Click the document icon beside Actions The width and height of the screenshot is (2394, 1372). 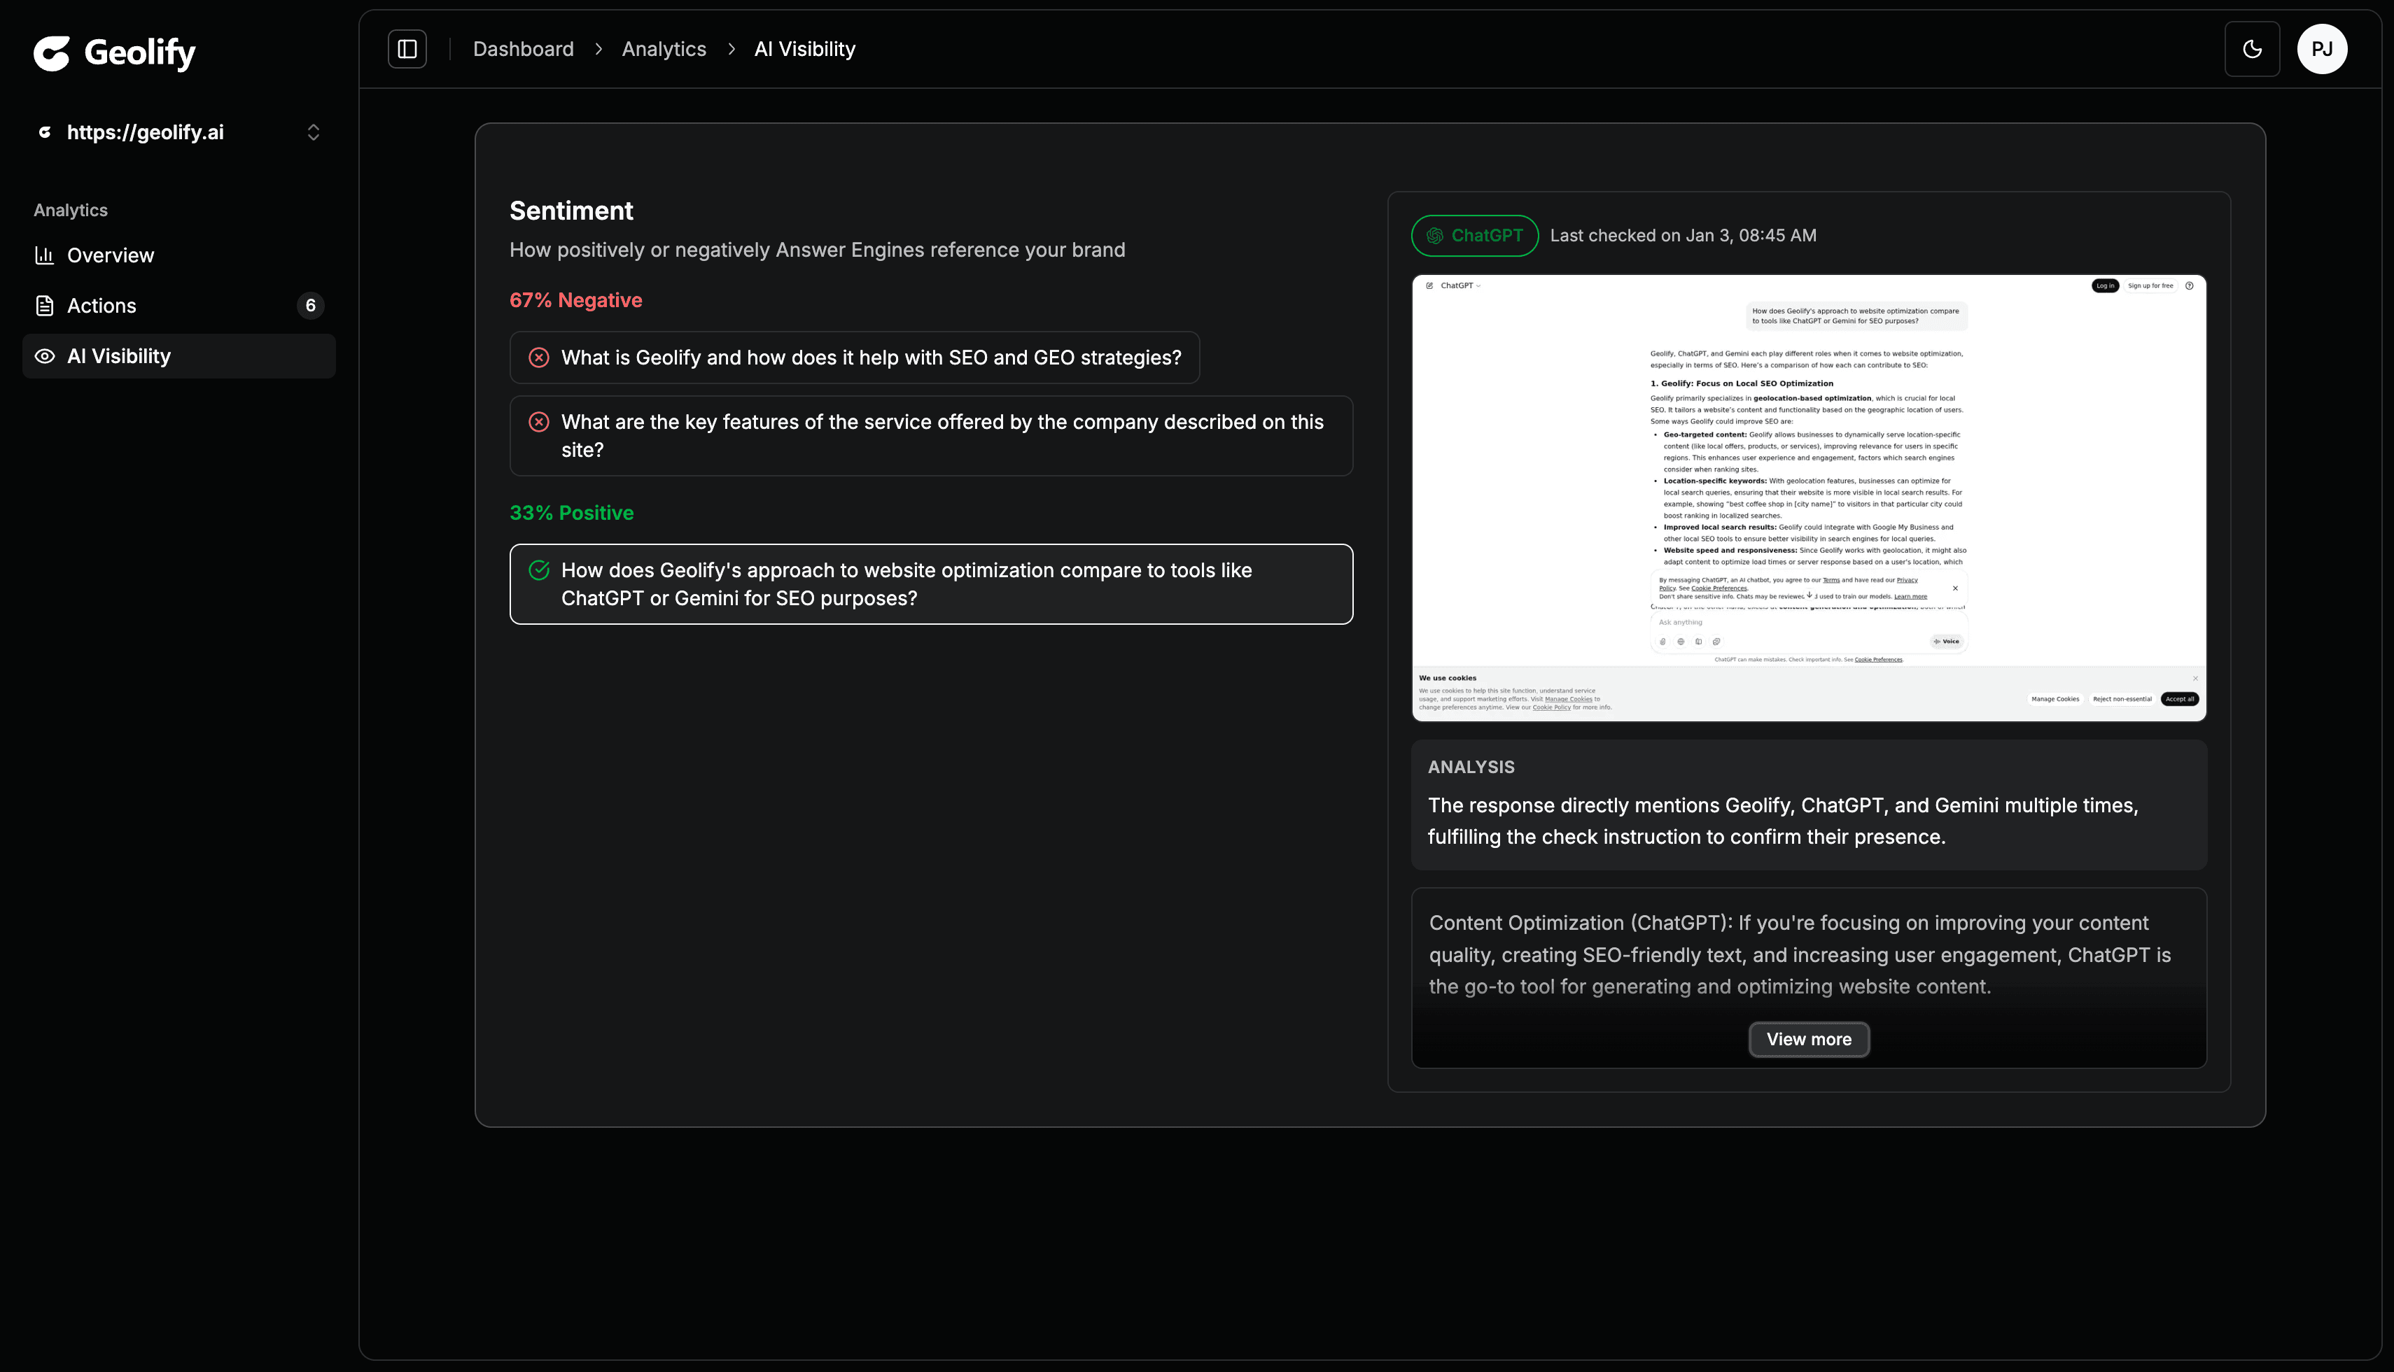tap(44, 305)
